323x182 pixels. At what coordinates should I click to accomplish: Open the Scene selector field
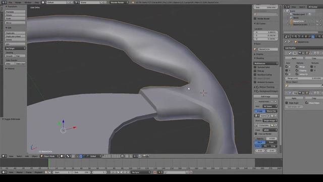(89, 3)
